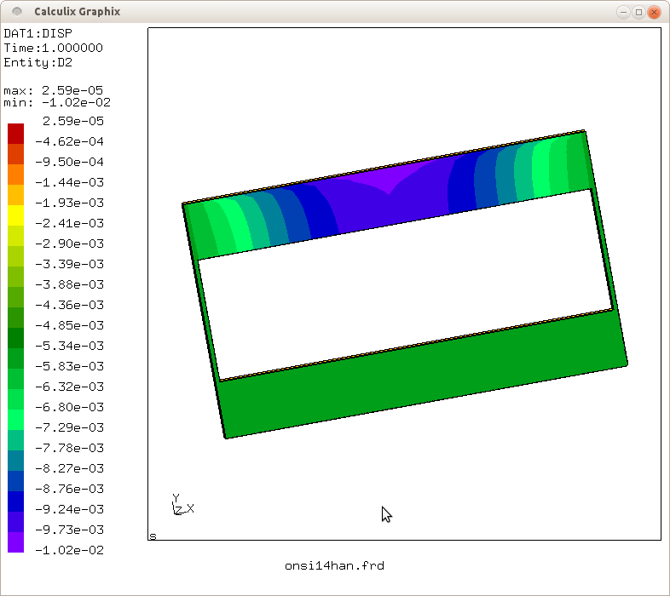This screenshot has width=670, height=596.
Task: Click the red swatch at legend top
Action: coord(16,134)
